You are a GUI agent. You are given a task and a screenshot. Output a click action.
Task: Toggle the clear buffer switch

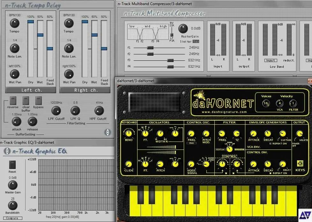26,101
